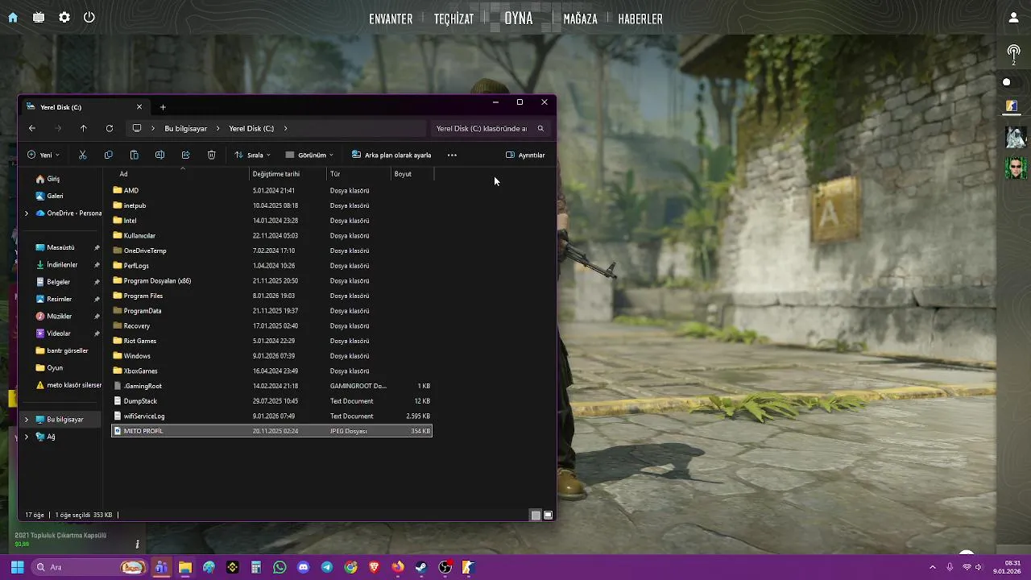1031x580 pixels.
Task: Open the game home icon
Action: [x=13, y=18]
